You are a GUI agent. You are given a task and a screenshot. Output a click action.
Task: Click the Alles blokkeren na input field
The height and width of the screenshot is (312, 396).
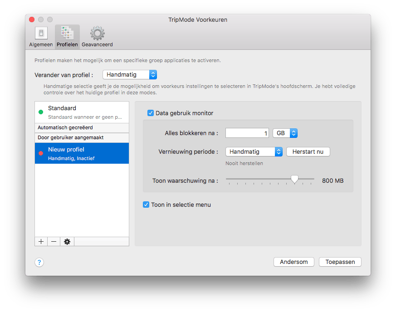(x=247, y=133)
